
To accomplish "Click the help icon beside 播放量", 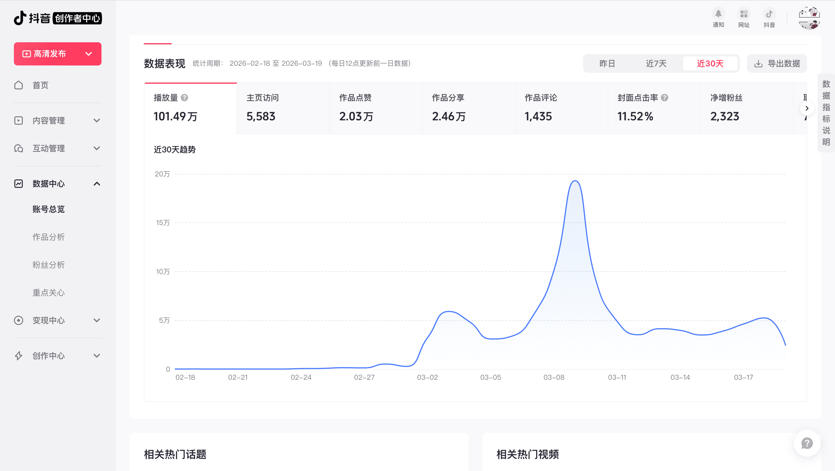I will (184, 98).
